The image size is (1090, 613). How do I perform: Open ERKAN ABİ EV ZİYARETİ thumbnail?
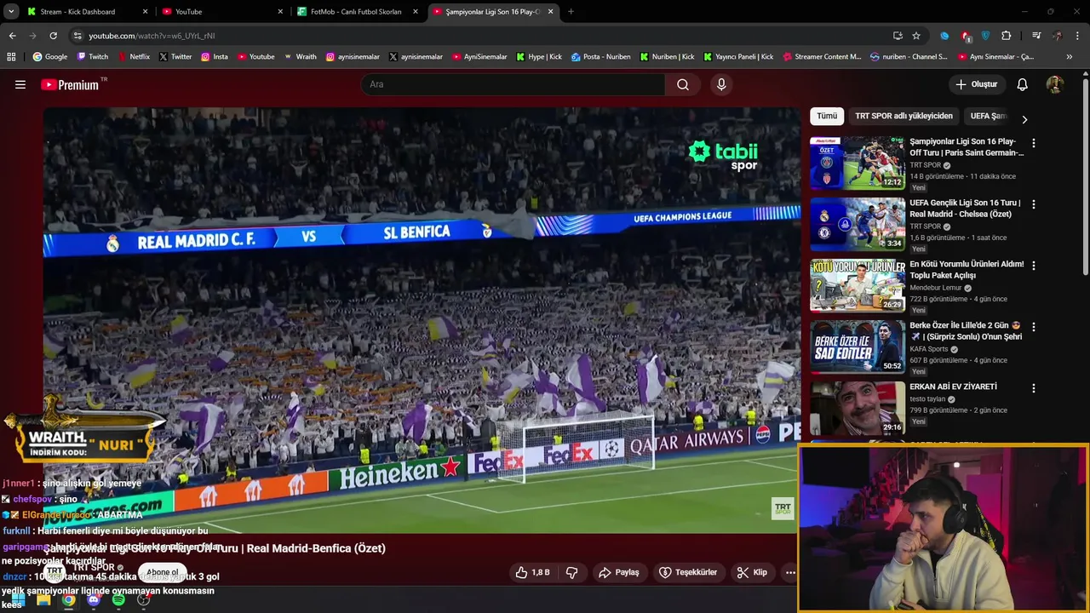point(858,408)
